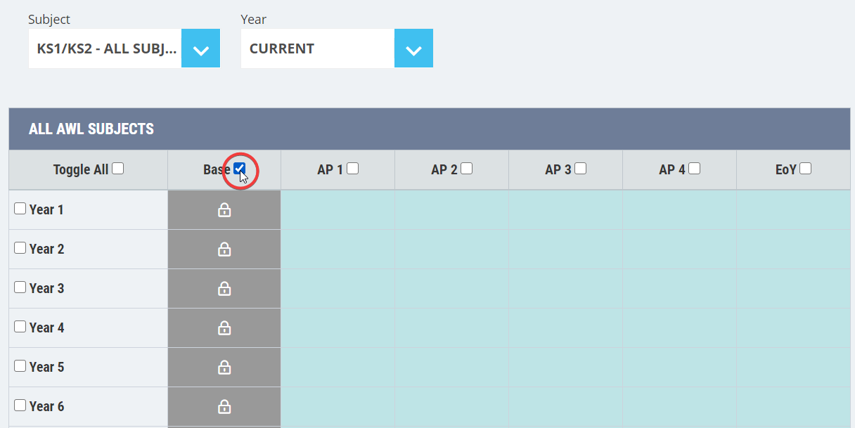Tick the EoY column checkbox
Viewport: 855px width, 428px height.
coord(806,169)
